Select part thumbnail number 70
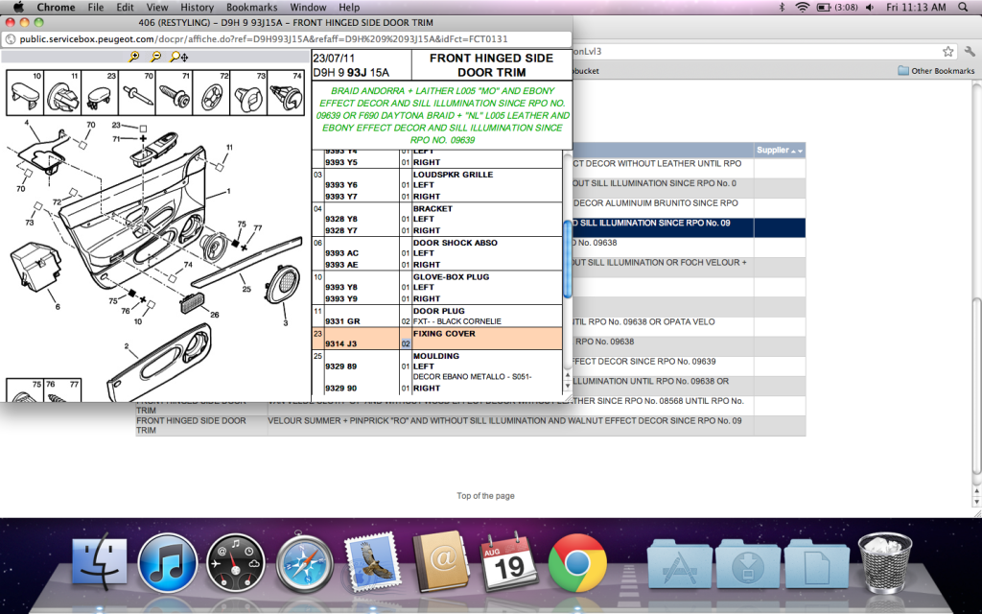 137,93
